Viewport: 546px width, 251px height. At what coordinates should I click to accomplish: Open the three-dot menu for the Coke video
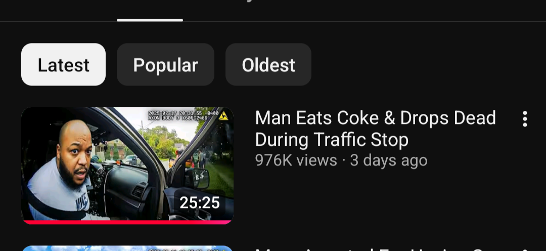pyautogui.click(x=525, y=119)
